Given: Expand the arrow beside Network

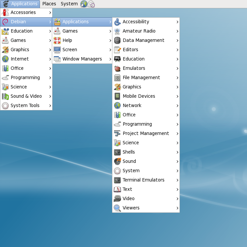Looking at the screenshot, I should (178, 105).
